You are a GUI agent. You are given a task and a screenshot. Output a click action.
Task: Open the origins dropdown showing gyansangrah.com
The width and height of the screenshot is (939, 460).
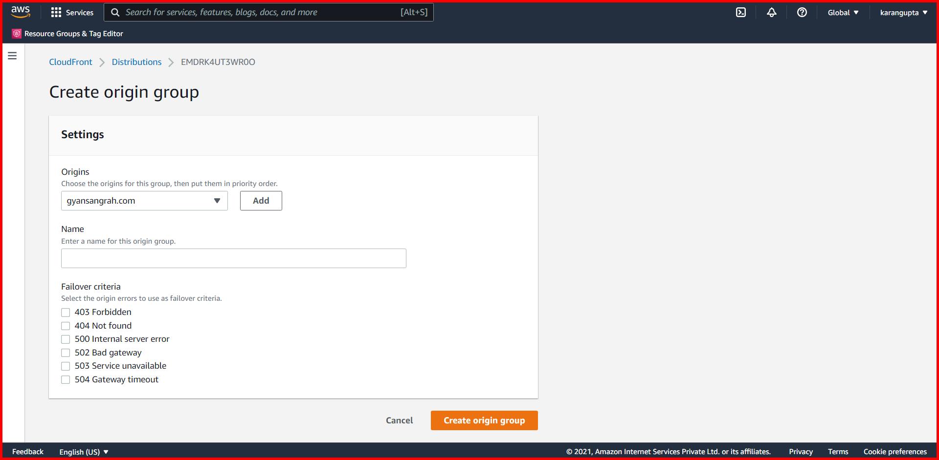(x=144, y=200)
